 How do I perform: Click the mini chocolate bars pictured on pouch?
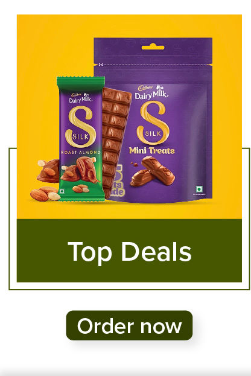click(x=153, y=171)
